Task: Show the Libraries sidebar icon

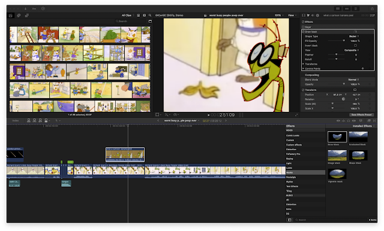Action: tap(11, 16)
